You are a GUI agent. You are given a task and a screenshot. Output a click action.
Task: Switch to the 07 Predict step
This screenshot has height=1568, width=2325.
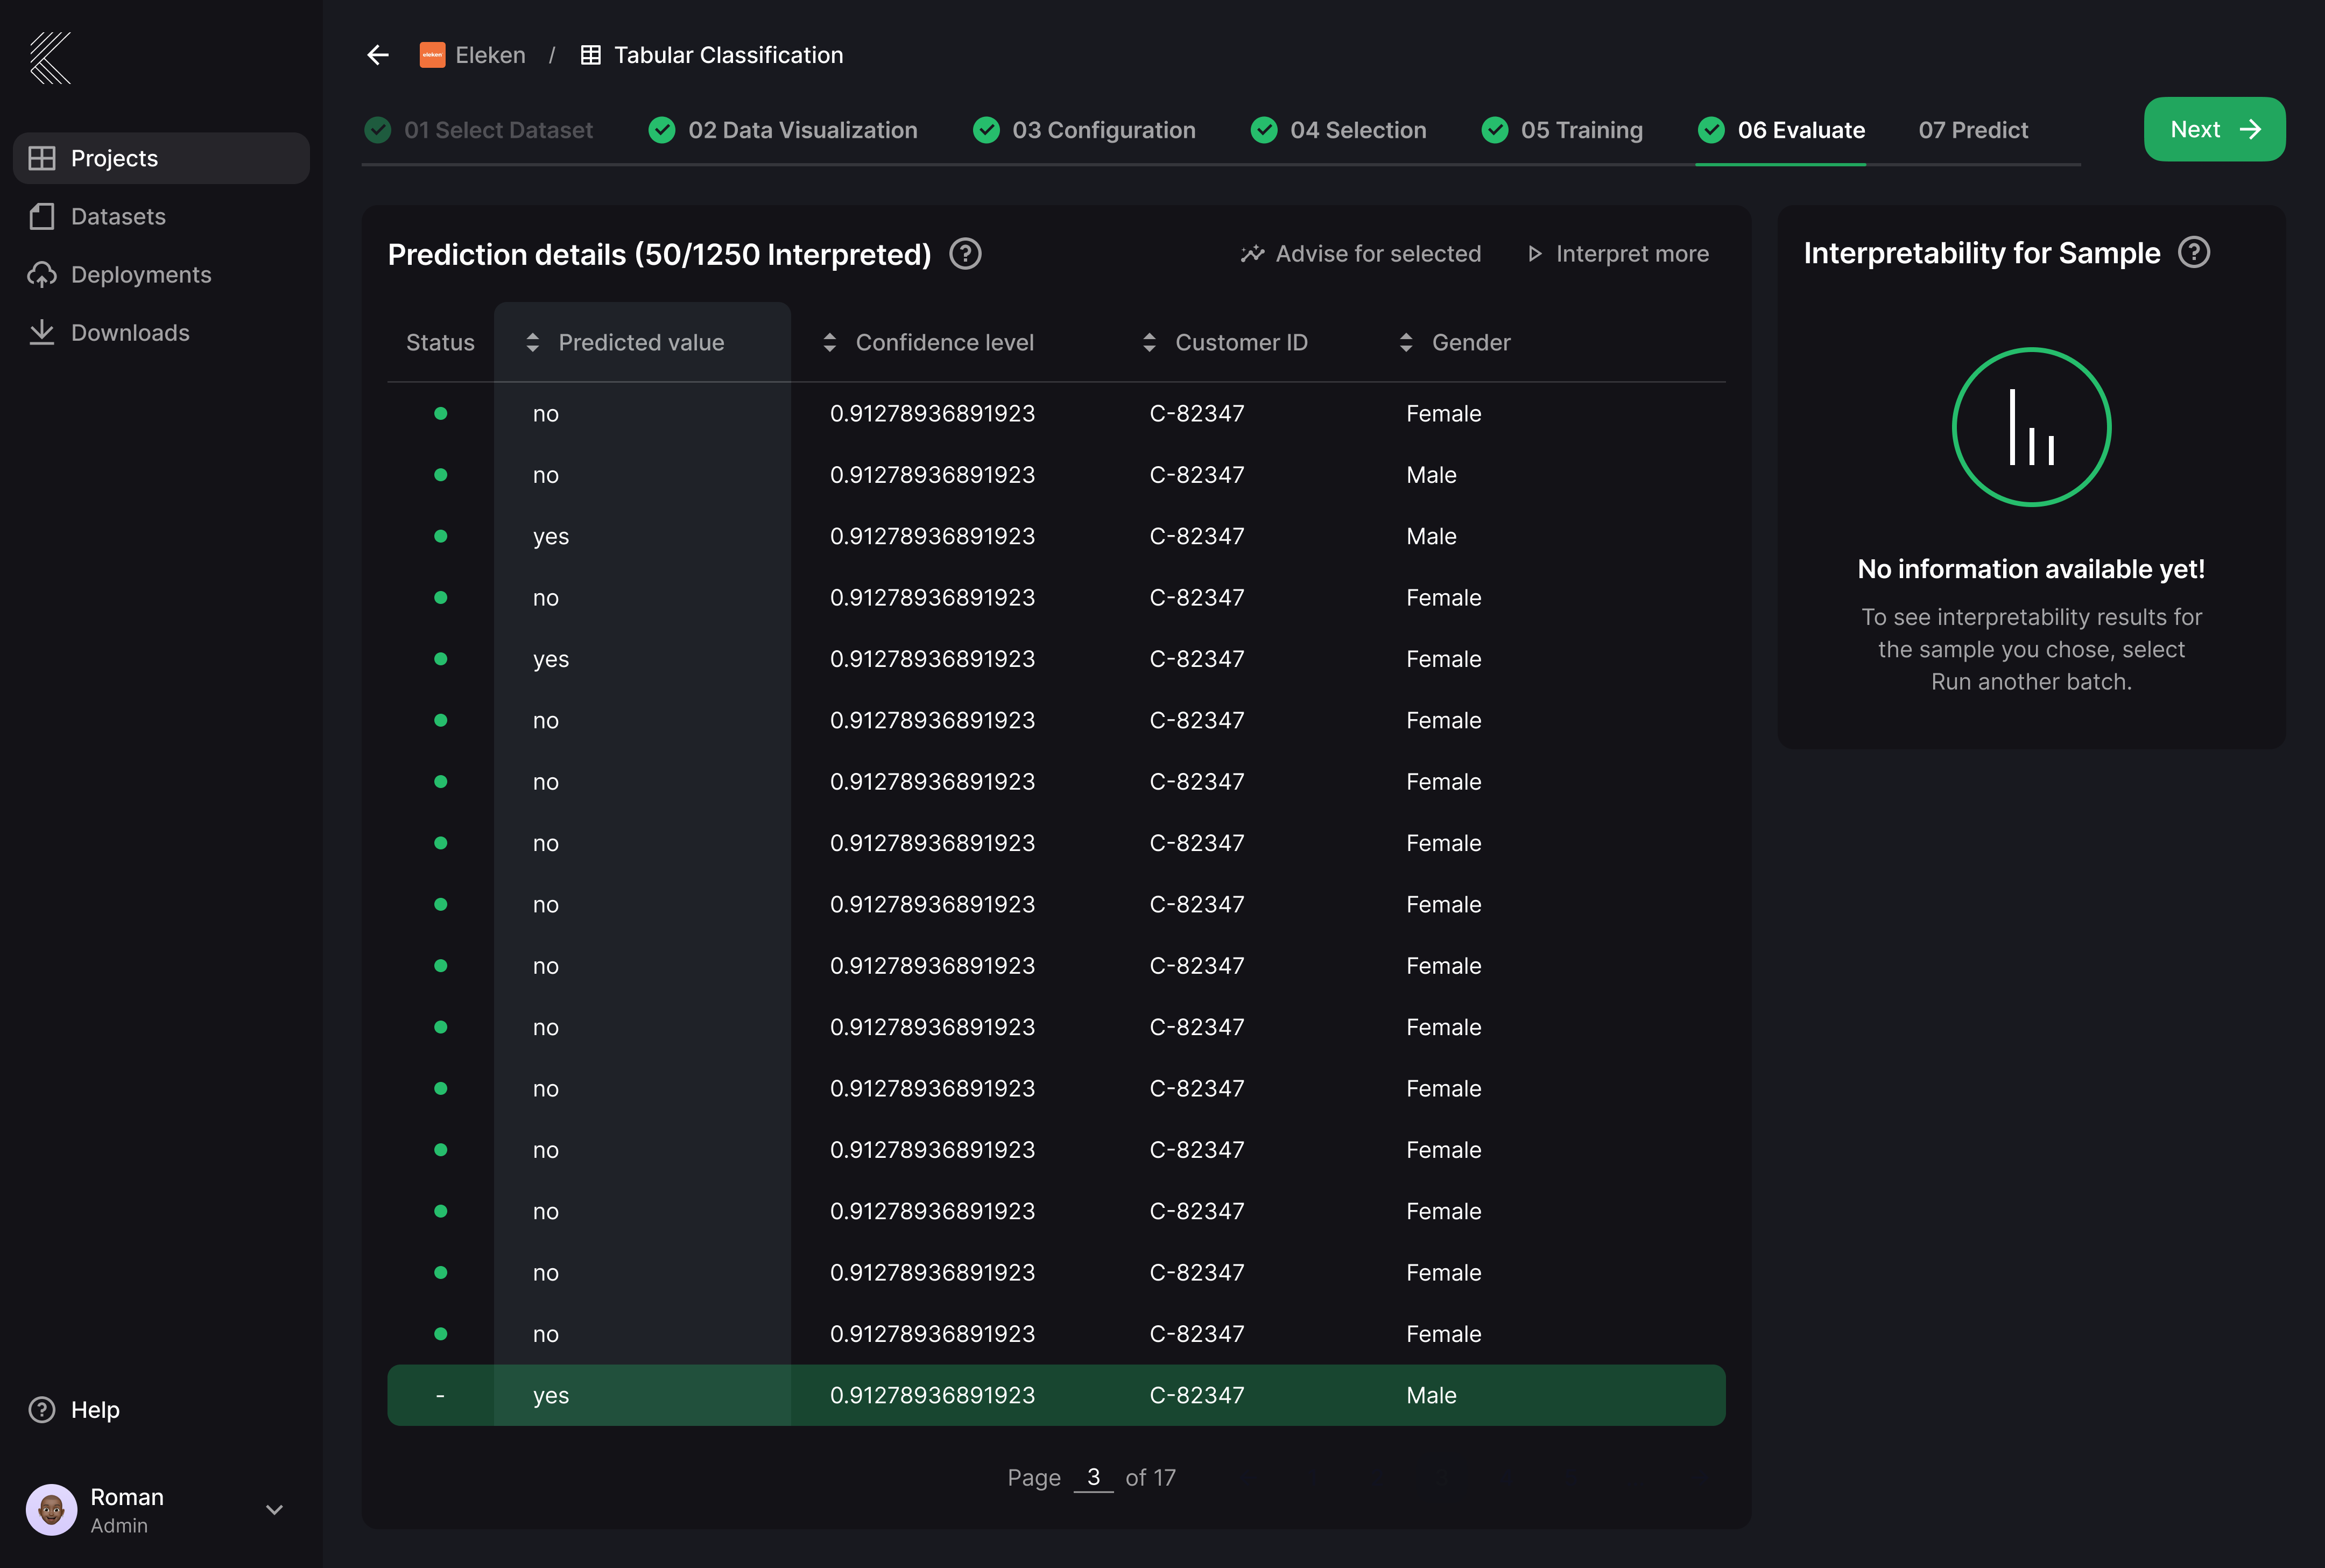point(1973,129)
